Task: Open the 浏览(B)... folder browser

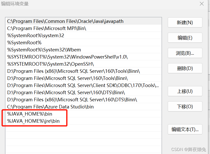Action: tap(185, 53)
